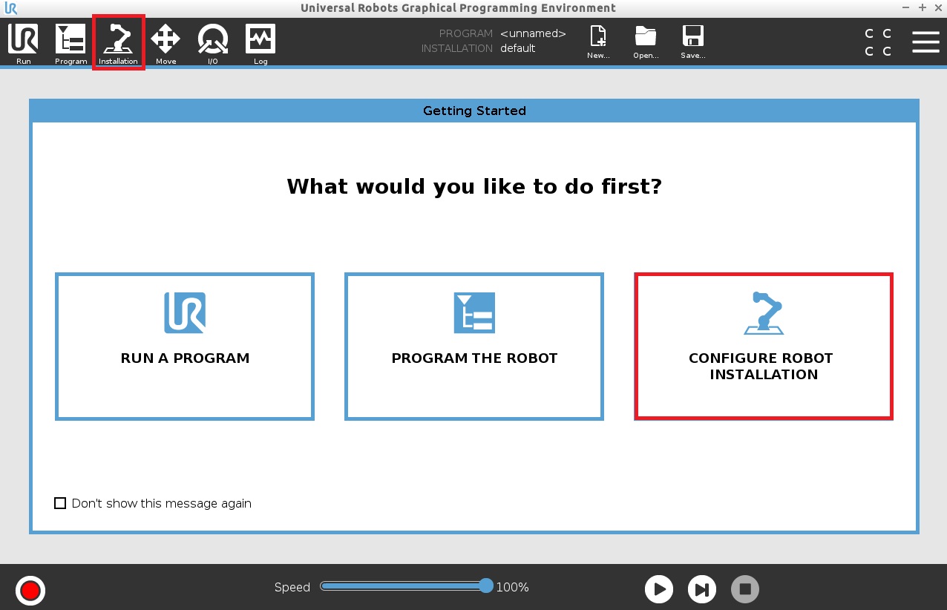Open the Run tab in header

23,45
